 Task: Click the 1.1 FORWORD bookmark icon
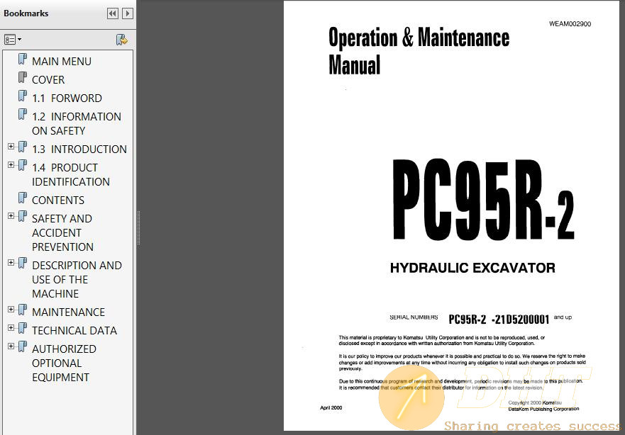(23, 96)
